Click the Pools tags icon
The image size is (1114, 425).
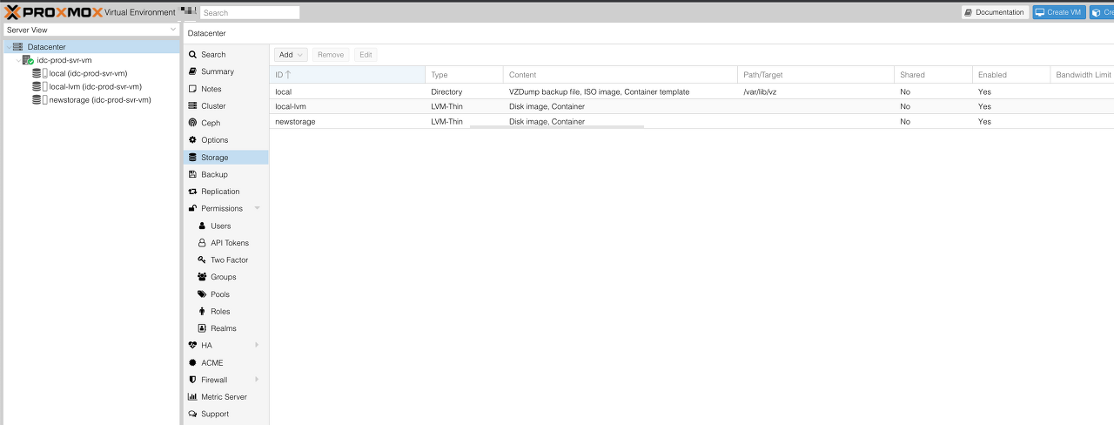pos(202,294)
